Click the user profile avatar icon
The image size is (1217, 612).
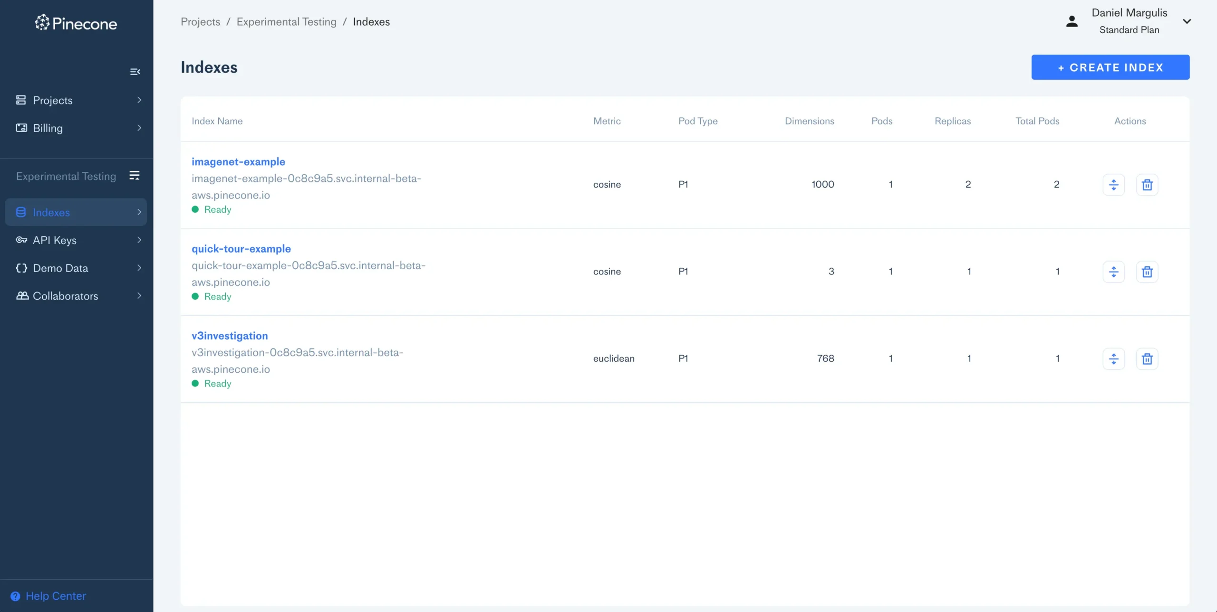point(1072,21)
